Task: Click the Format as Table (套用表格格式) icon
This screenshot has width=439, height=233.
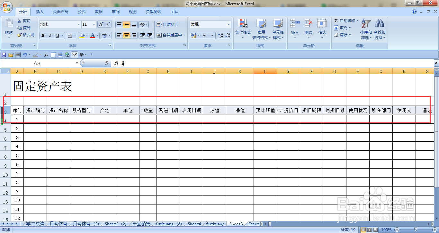Action: point(261,24)
